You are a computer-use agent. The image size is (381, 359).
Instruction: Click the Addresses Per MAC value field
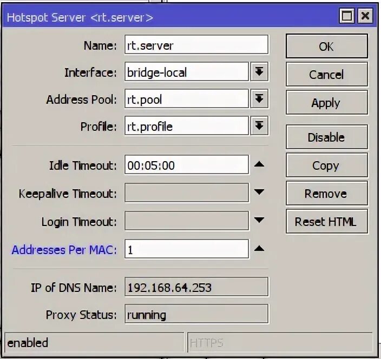click(x=187, y=249)
